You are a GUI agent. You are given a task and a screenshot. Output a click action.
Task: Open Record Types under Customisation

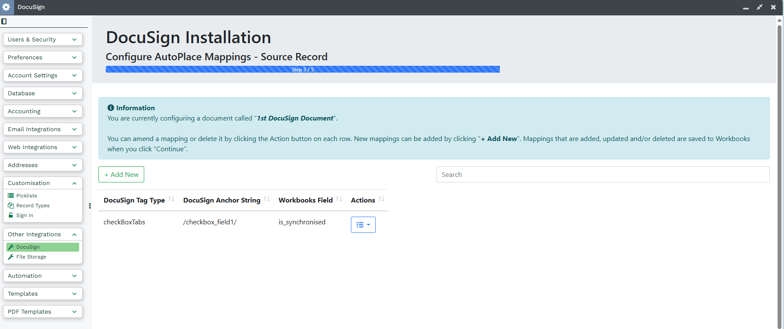click(x=33, y=206)
